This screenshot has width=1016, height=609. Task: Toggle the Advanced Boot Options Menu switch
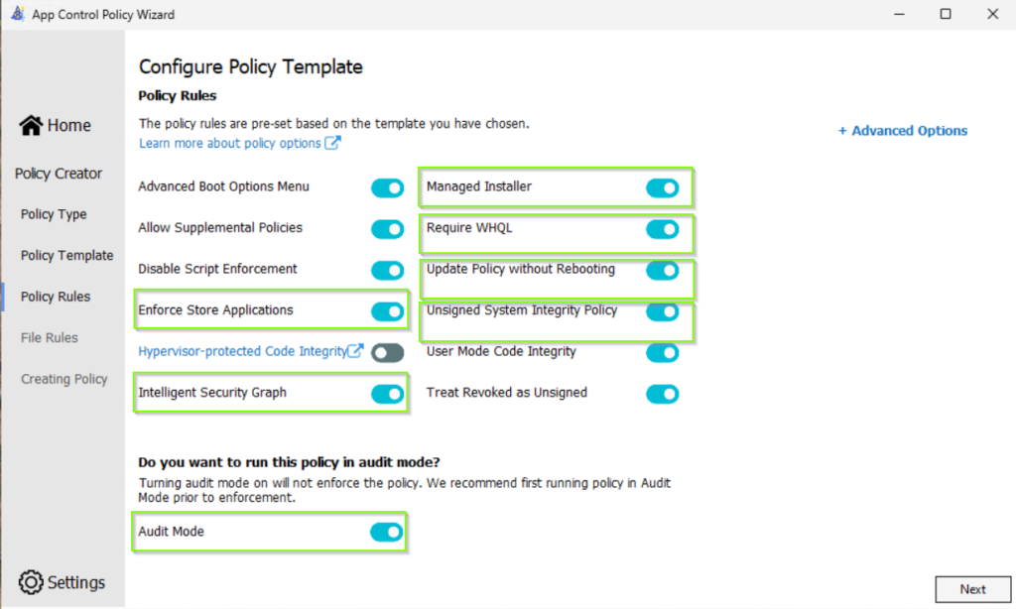[387, 187]
